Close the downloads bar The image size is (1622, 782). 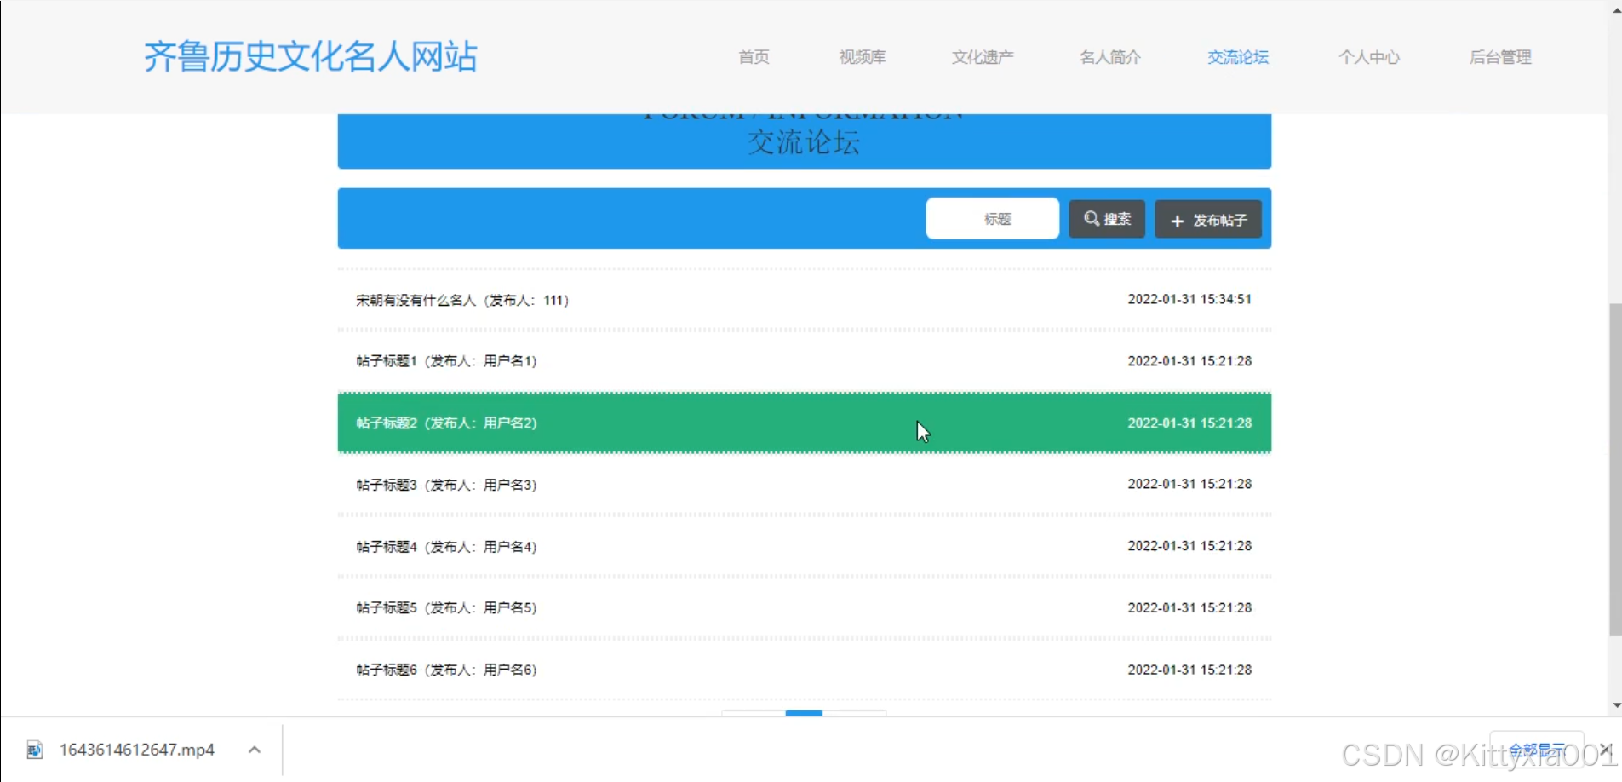1605,750
